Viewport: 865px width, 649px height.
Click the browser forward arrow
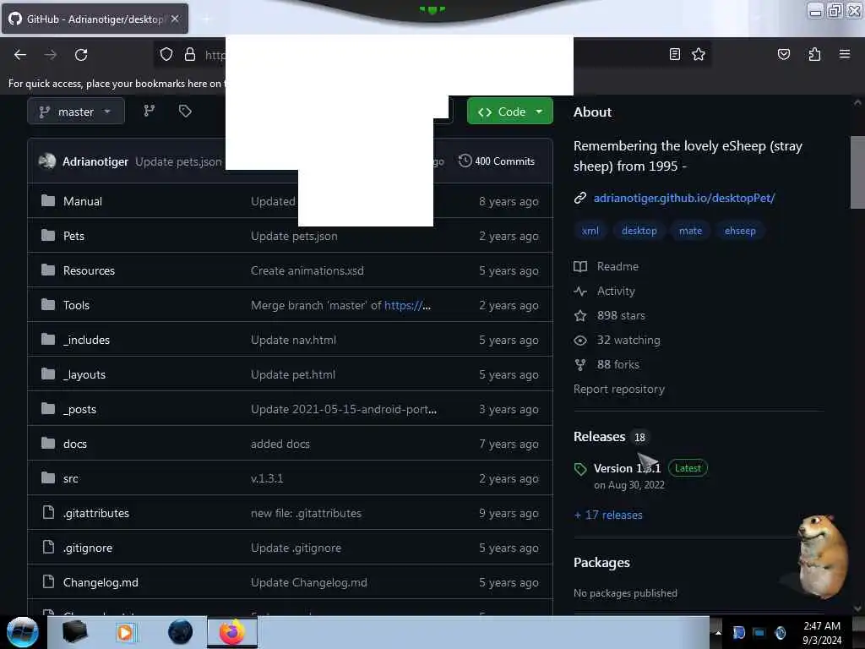(51, 55)
